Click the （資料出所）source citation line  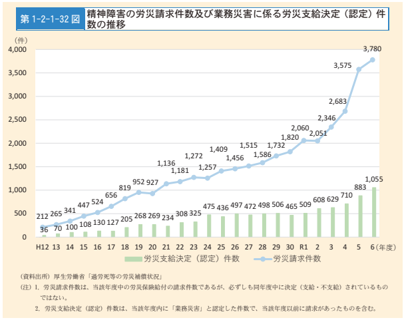click(91, 275)
